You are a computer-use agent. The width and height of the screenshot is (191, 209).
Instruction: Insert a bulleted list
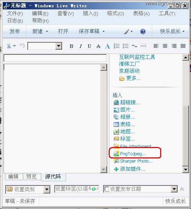[x=126, y=46]
